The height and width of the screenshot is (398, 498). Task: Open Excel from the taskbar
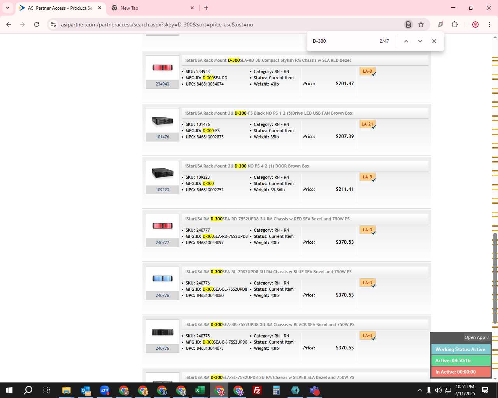(200, 390)
